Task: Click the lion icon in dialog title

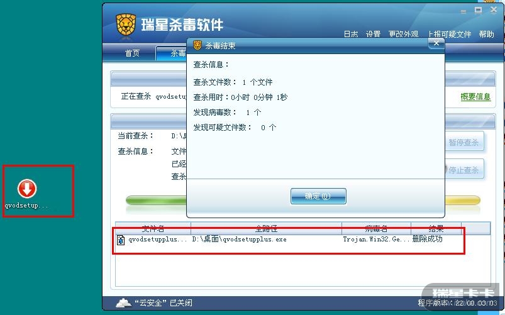Action: point(197,45)
